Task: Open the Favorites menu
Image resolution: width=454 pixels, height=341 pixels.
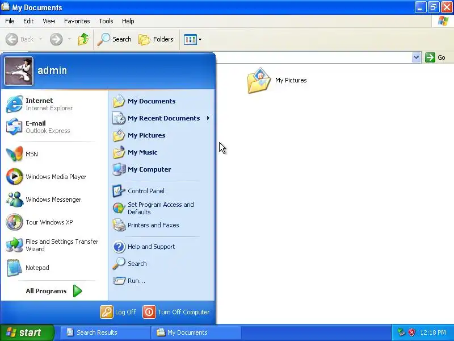Action: point(77,21)
